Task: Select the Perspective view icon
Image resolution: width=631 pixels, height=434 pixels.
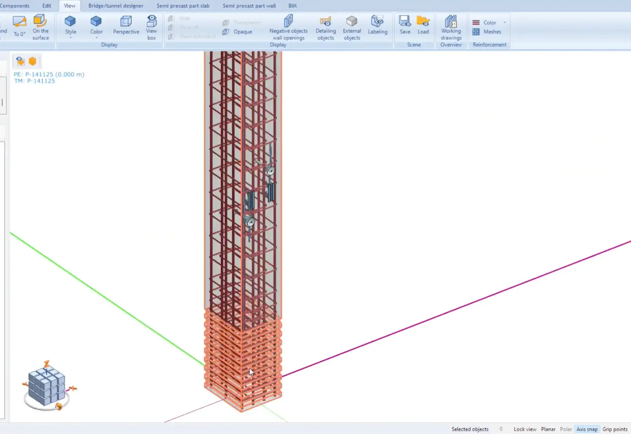Action: tap(126, 25)
